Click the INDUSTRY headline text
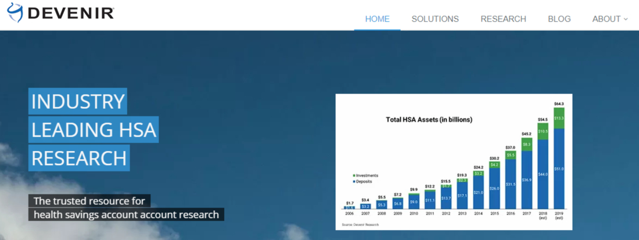Viewport: 639px width, 240px height. (78, 102)
